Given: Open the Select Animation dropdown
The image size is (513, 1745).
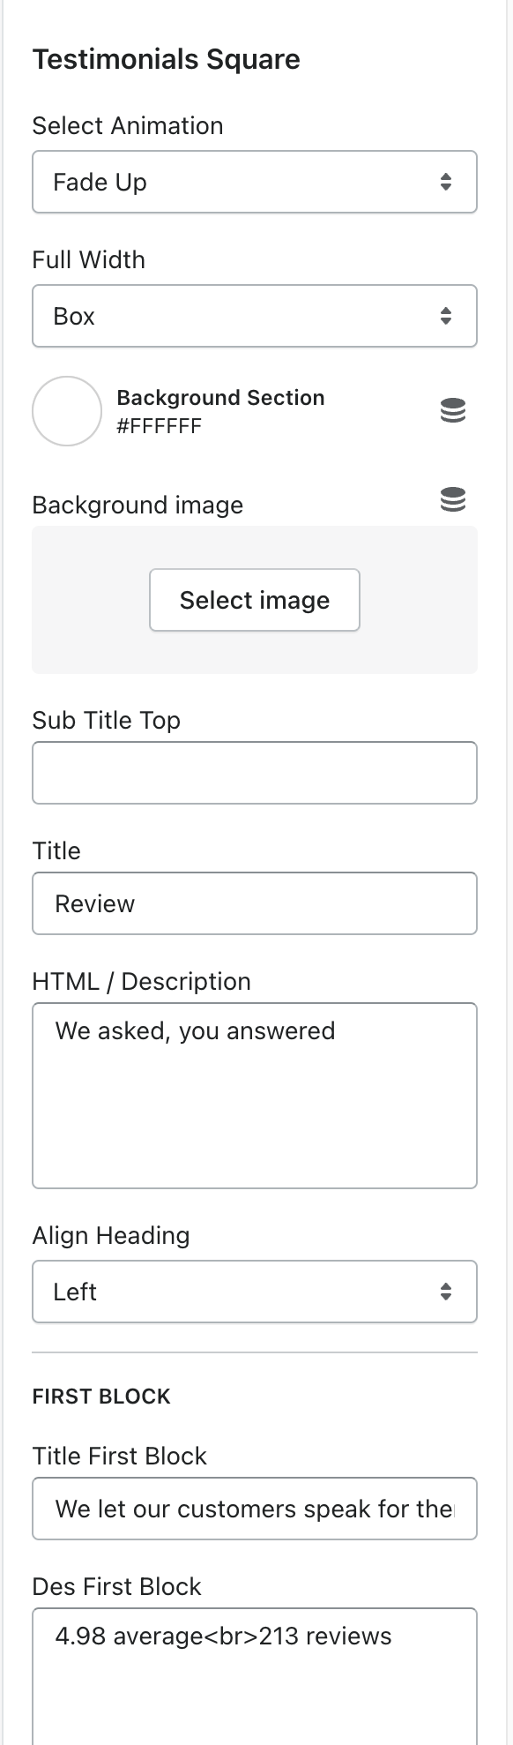Looking at the screenshot, I should (255, 182).
